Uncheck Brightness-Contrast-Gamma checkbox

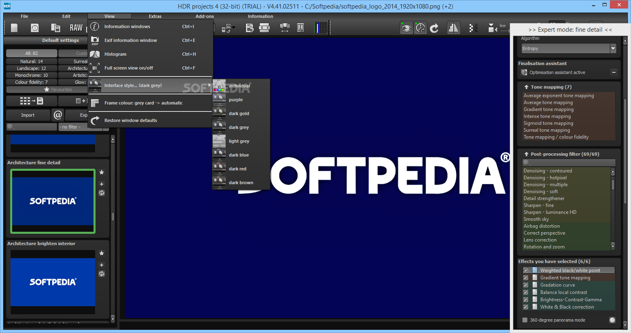526,300
